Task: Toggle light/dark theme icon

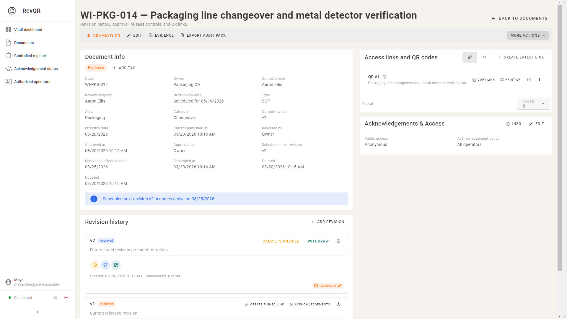Action: point(55,297)
